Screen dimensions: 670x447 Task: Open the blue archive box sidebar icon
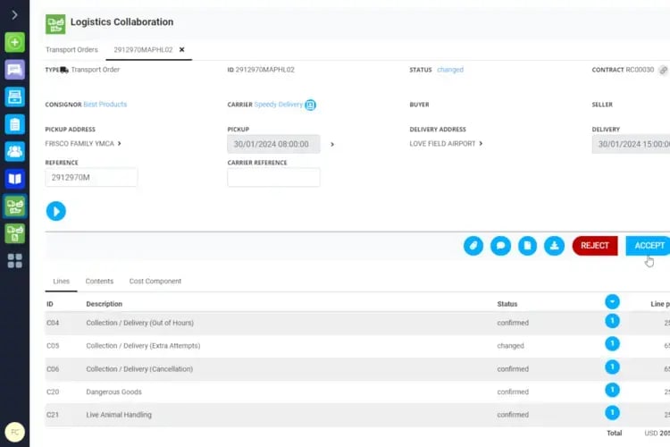(x=14, y=97)
